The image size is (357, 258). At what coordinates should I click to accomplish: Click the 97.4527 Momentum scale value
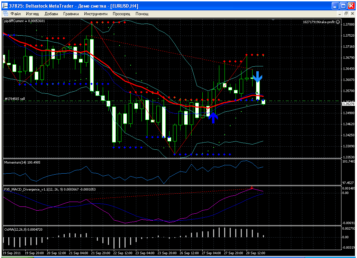(x=348, y=183)
